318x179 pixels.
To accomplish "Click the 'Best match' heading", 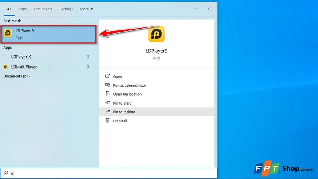I will [x=12, y=21].
